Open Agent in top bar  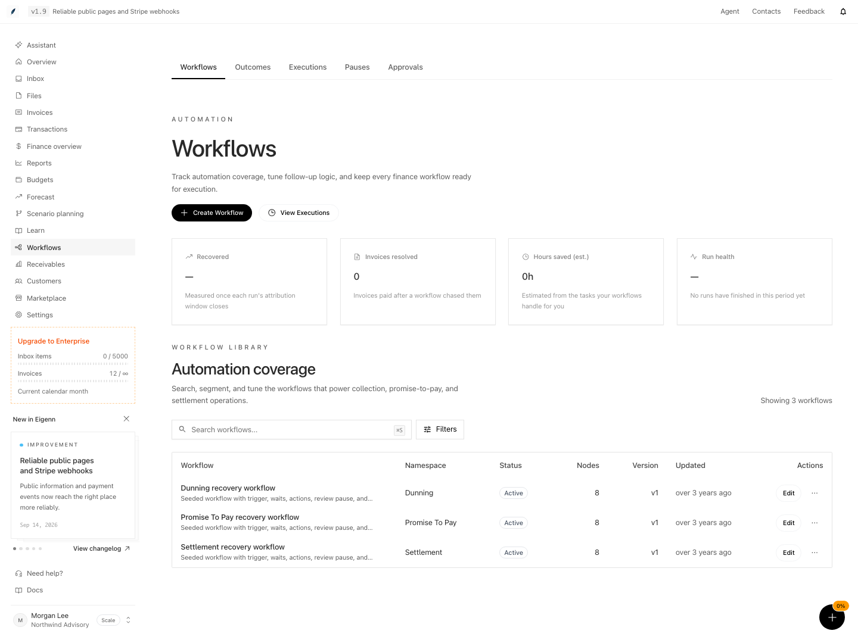[x=729, y=11]
